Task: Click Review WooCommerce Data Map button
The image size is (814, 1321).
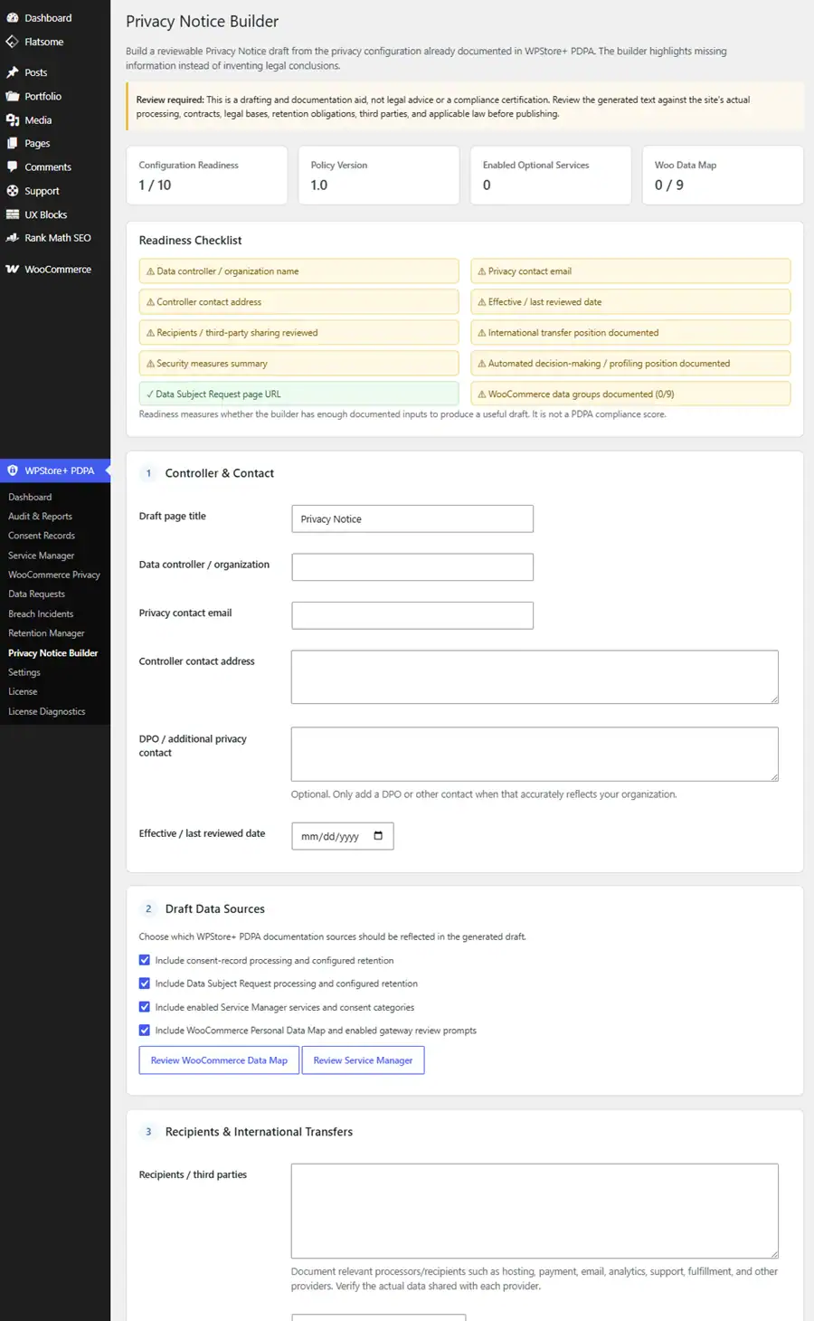Action: (x=219, y=1060)
